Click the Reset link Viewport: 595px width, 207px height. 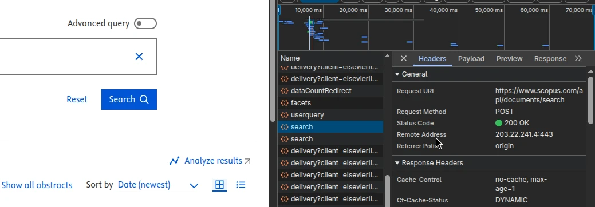click(x=77, y=99)
